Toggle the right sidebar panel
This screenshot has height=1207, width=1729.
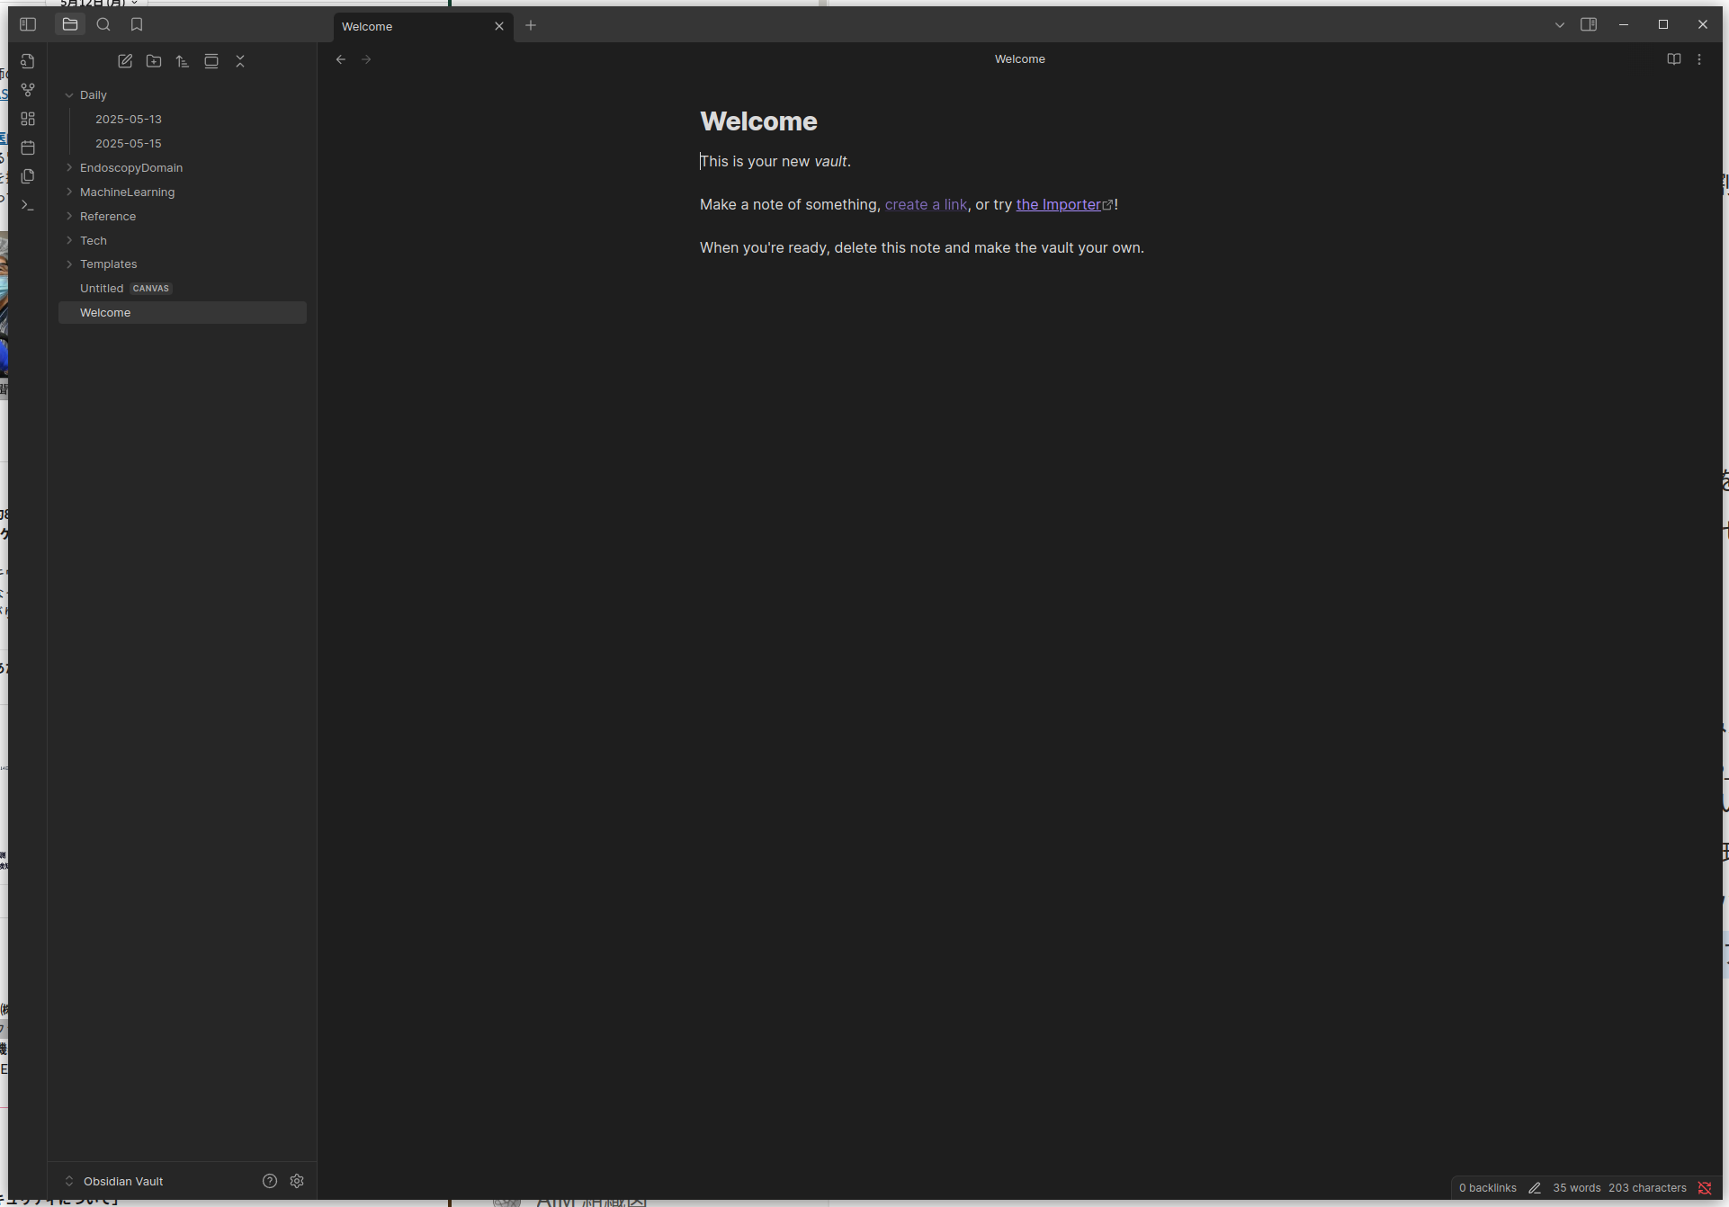[x=1589, y=24]
